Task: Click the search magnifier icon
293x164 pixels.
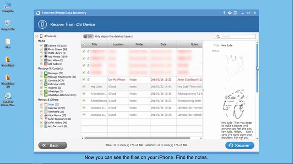Action: coord(218,36)
